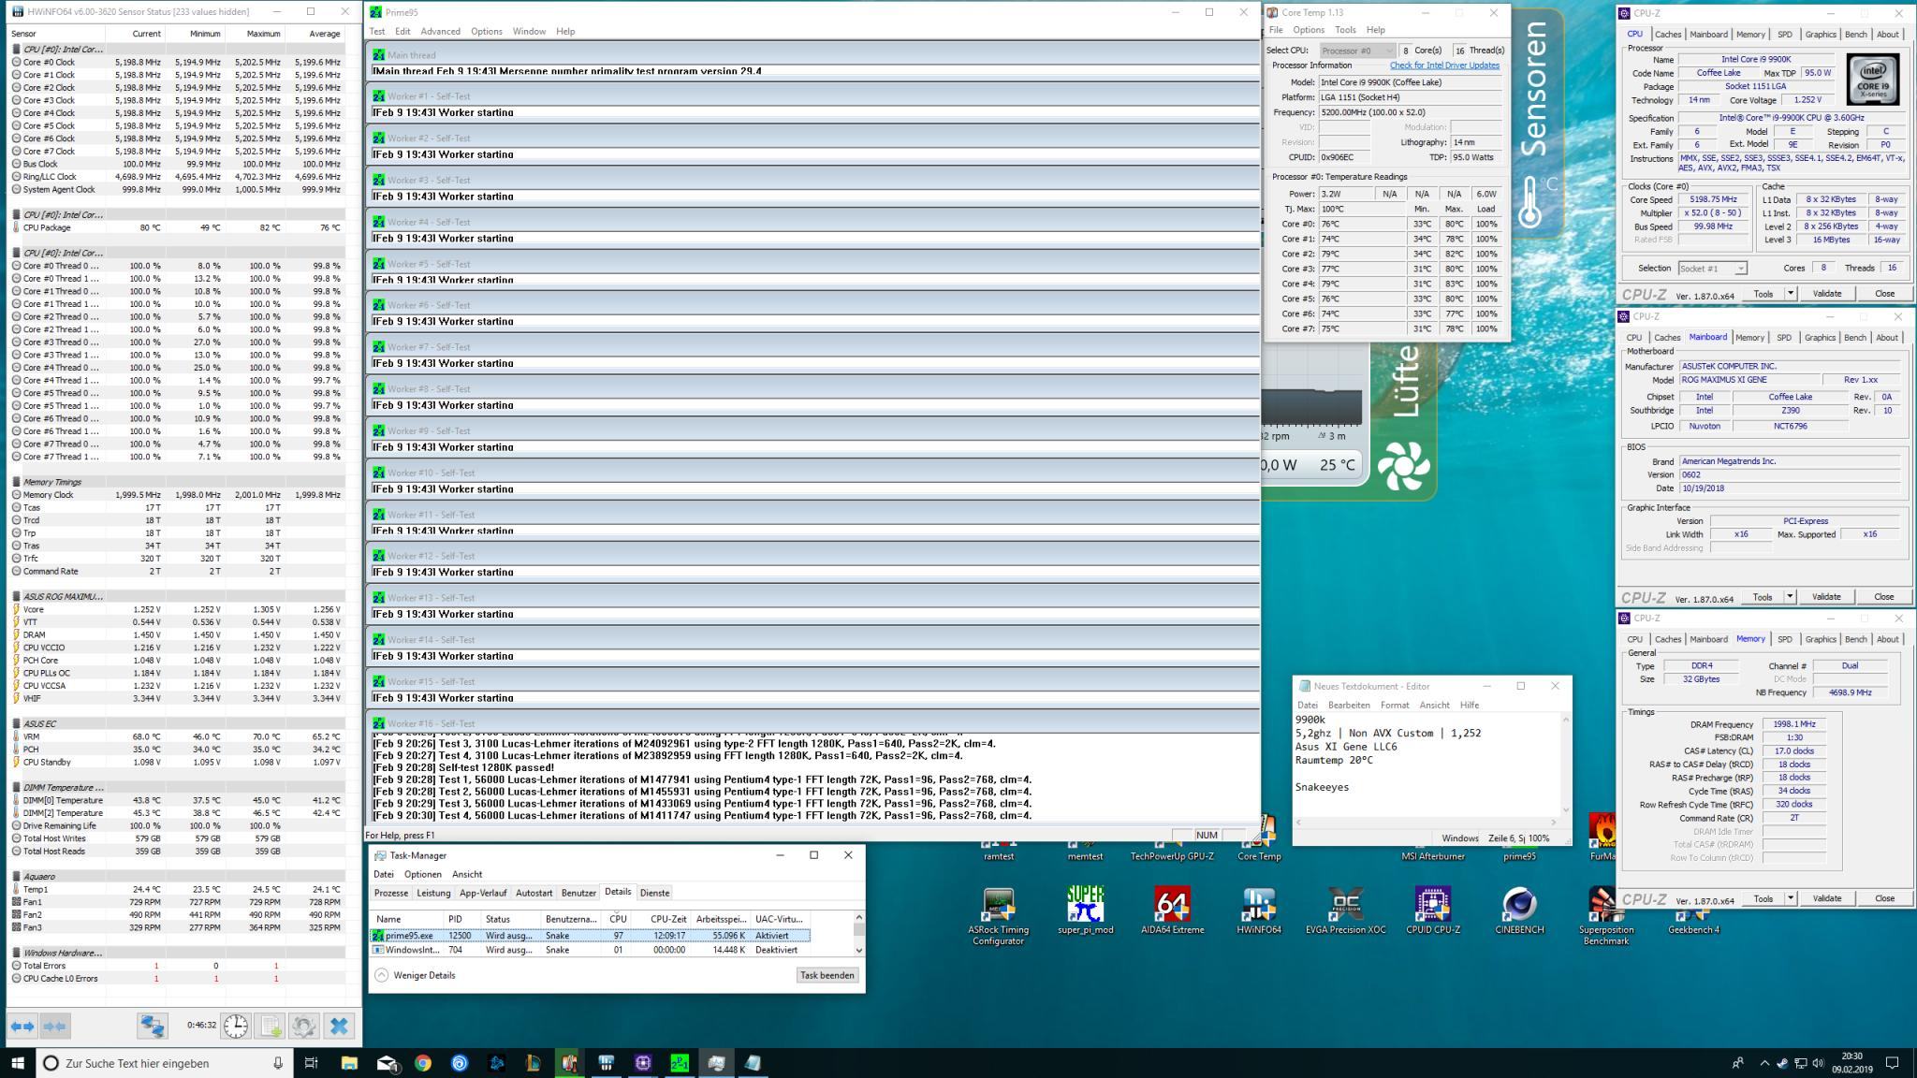The width and height of the screenshot is (1917, 1078).
Task: Click Task View taskbar button
Action: (312, 1063)
